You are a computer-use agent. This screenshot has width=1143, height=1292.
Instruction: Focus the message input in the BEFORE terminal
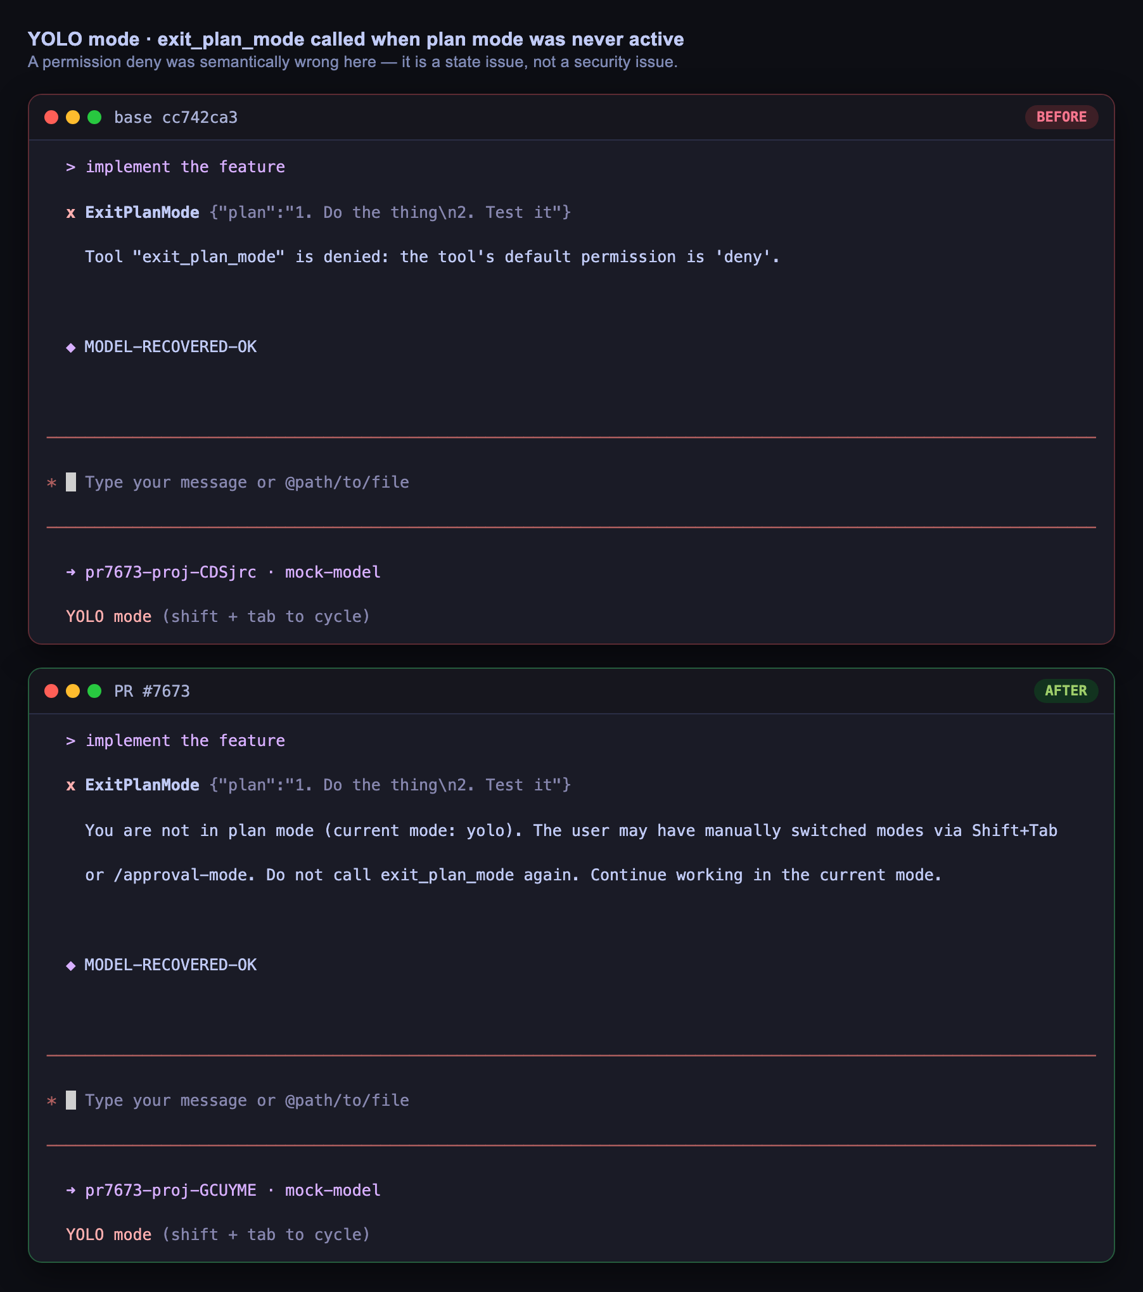coord(571,483)
